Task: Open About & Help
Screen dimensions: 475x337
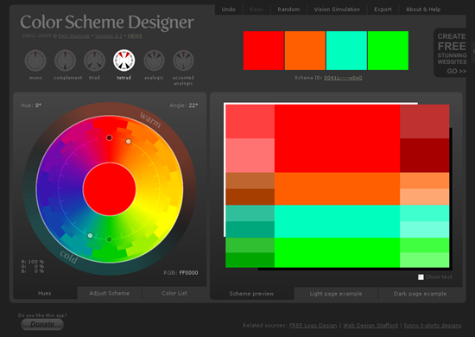Action: click(423, 10)
